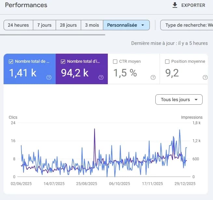Uncheck the total impressions checkbox
Image resolution: width=213 pixels, height=200 pixels.
click(63, 61)
